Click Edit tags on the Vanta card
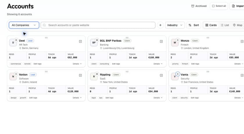The width and height of the screenshot is (244, 134). 195,98
